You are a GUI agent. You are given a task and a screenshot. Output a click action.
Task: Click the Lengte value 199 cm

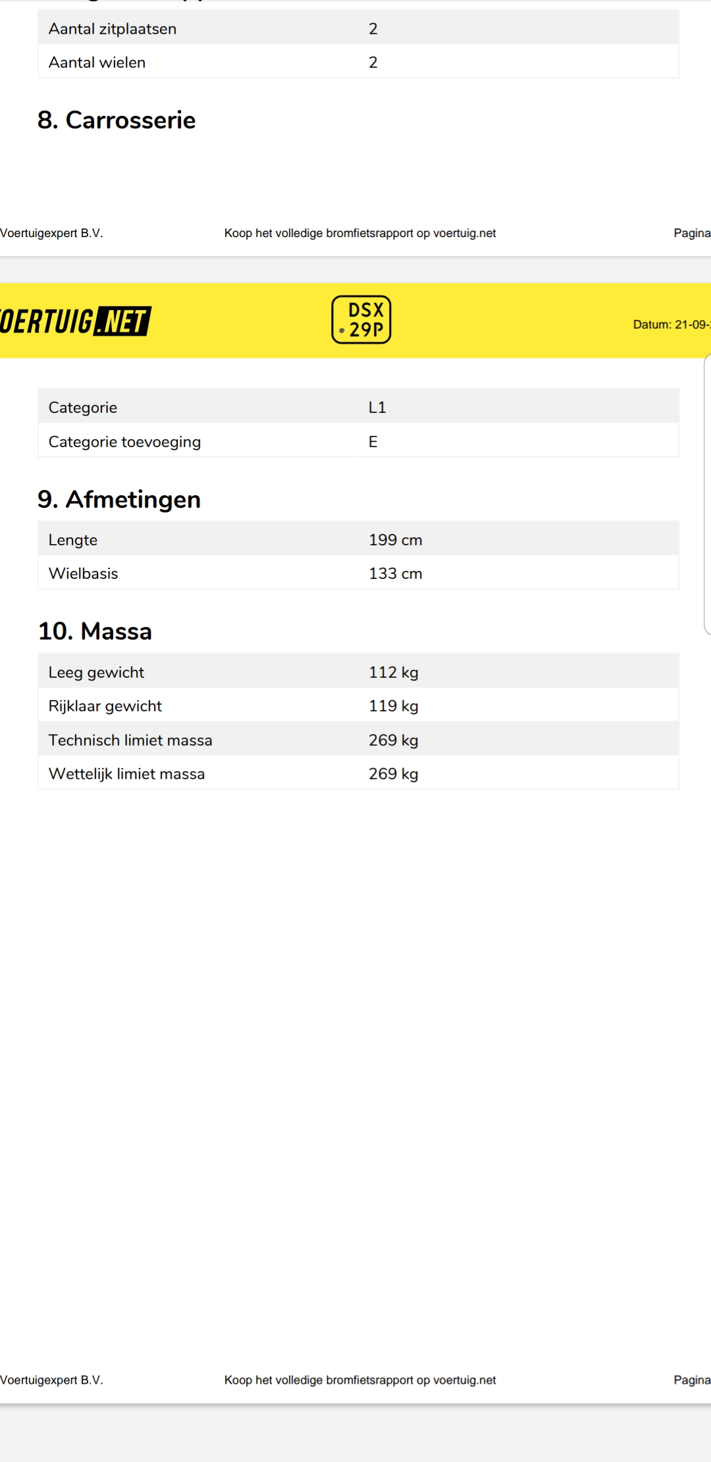click(x=396, y=539)
